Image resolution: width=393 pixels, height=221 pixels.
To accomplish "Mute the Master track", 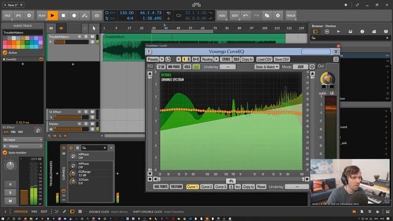I will pos(92,124).
